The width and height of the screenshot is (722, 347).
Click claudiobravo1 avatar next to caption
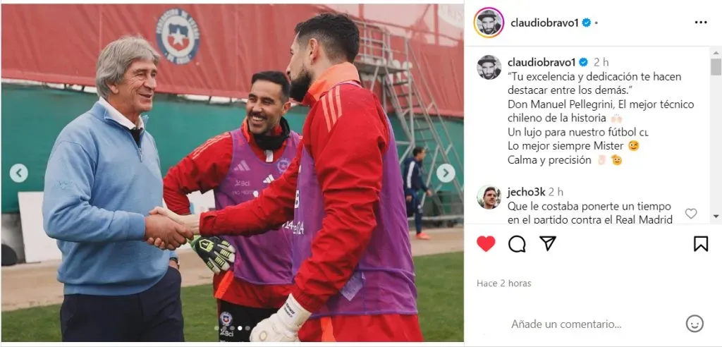click(x=489, y=67)
